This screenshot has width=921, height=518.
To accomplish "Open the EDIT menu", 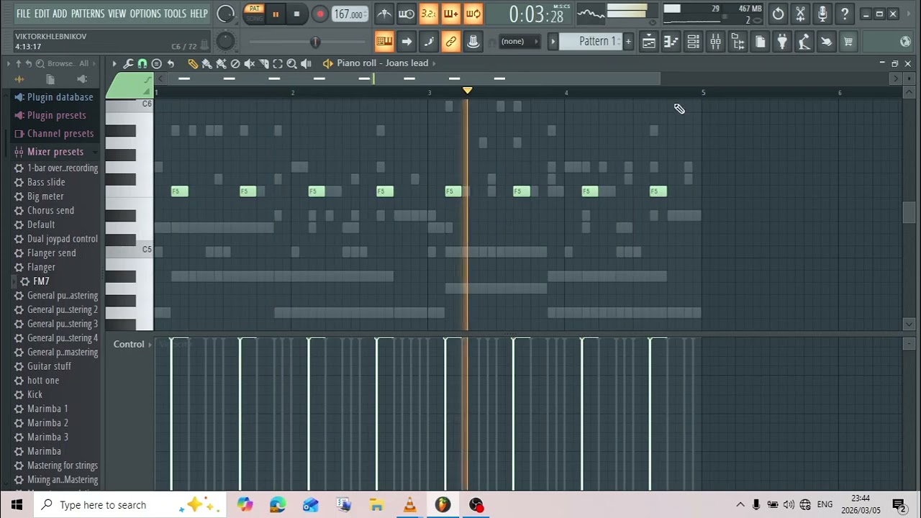I will [42, 14].
